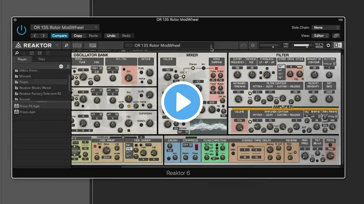
Task: Toggle the Reaktor audio engine power icon
Action: [x=328, y=45]
